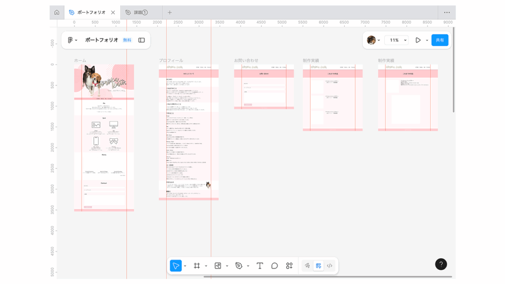
Task: Expand the Figma main menu logo dropdown
Action: (x=72, y=40)
